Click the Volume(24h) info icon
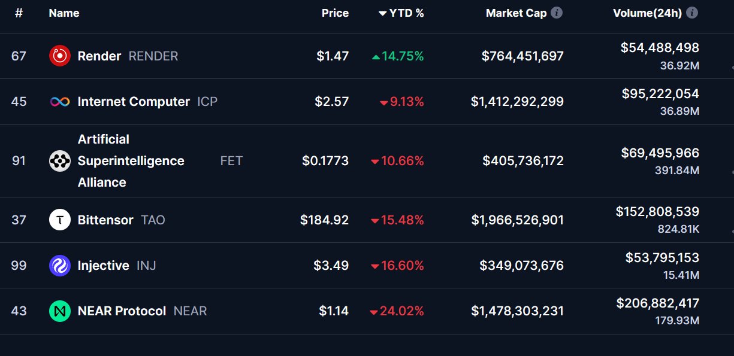Image resolution: width=734 pixels, height=356 pixels. click(x=692, y=13)
